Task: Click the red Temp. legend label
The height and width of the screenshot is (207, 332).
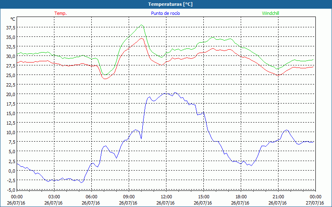Action: tap(61, 13)
